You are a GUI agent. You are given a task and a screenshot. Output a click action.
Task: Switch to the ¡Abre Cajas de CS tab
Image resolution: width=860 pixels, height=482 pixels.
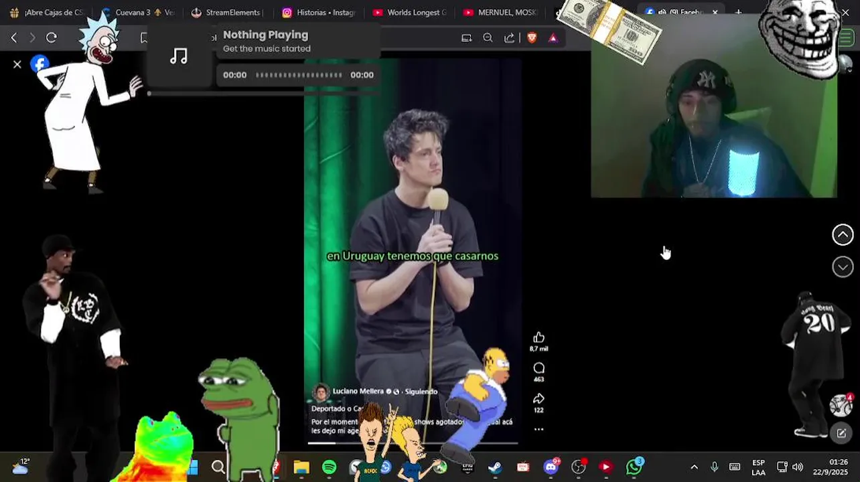click(47, 13)
